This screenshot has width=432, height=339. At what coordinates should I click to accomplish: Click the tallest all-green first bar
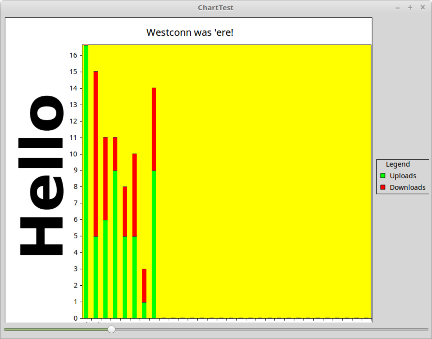coord(86,182)
